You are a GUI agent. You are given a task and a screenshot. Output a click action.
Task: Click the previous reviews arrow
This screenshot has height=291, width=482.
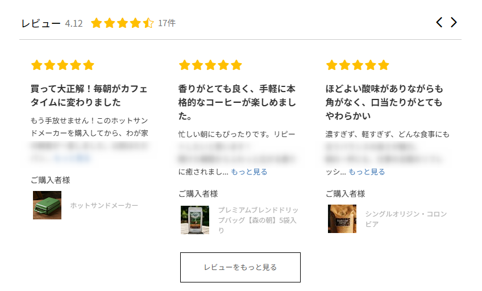coord(439,22)
